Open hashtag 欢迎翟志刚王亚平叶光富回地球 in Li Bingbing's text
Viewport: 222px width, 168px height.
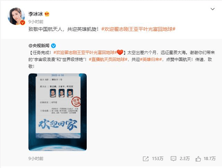(138, 29)
